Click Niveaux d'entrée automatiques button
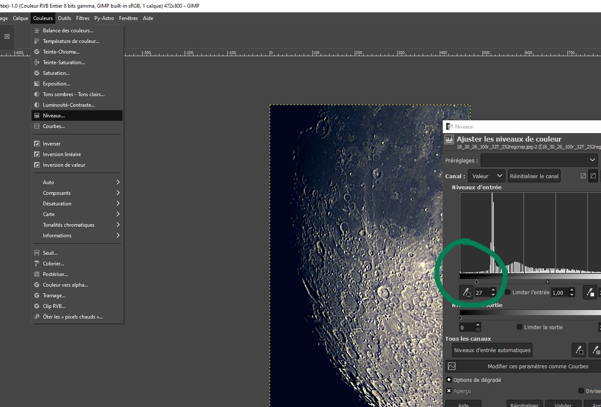Viewport: 601px width, 407px height. pyautogui.click(x=492, y=350)
